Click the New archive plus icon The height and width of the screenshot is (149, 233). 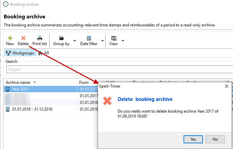click(x=10, y=38)
